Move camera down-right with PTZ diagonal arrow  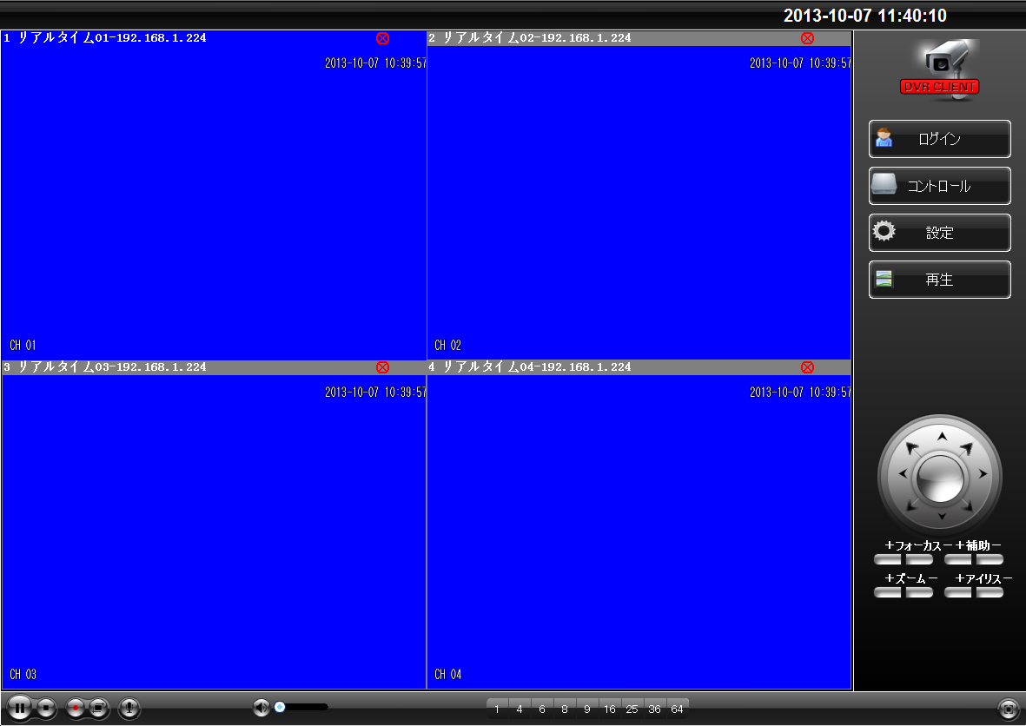pos(968,505)
